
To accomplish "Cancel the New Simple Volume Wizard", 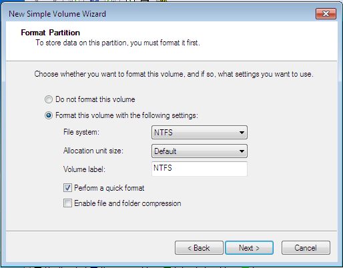I will point(306,247).
